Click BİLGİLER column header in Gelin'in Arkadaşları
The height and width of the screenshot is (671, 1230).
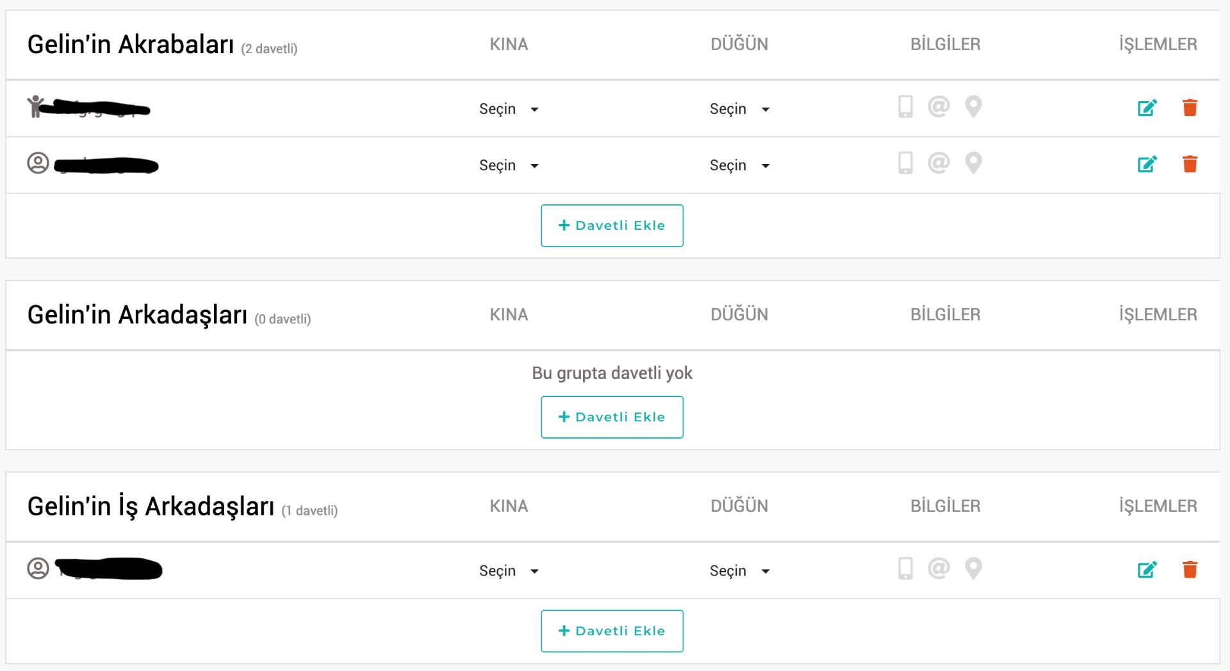pyautogui.click(x=946, y=314)
